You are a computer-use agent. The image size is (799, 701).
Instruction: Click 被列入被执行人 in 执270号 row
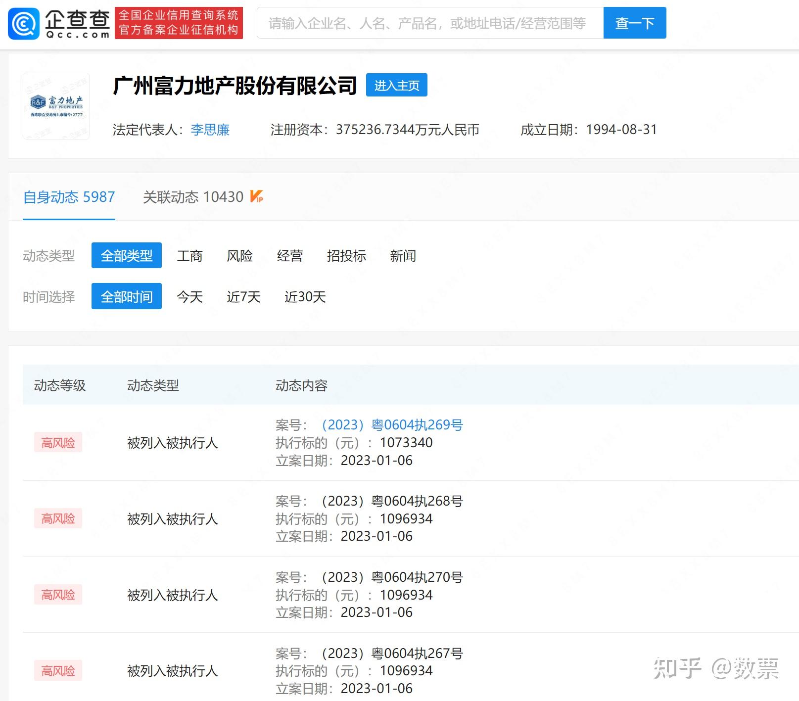click(173, 595)
